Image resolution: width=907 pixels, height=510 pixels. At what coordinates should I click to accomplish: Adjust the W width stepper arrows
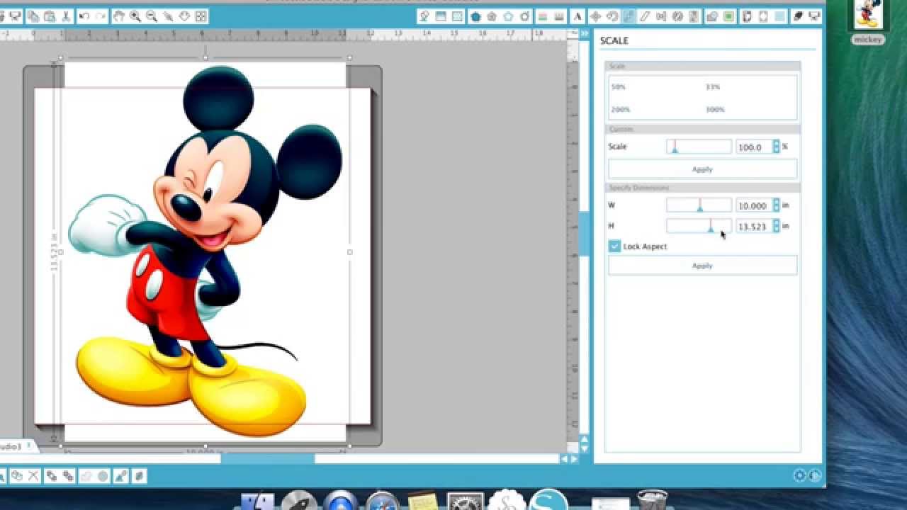[x=776, y=205]
